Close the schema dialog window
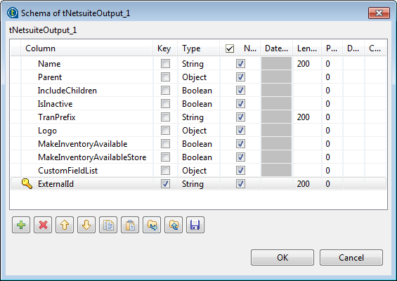This screenshot has height=281, width=397. [x=379, y=13]
